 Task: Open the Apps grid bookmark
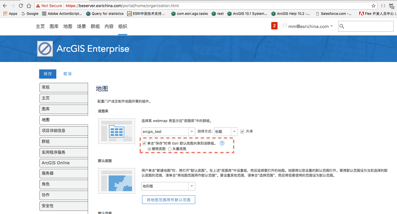(10, 13)
